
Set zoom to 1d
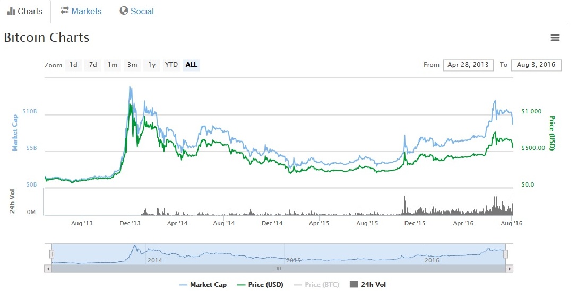(73, 65)
